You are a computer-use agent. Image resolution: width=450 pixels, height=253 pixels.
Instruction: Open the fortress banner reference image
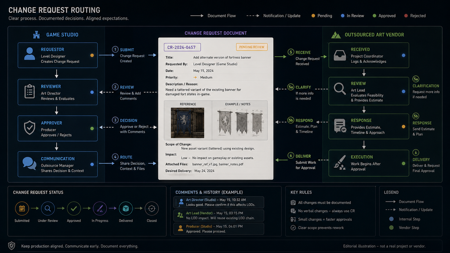tap(187, 123)
